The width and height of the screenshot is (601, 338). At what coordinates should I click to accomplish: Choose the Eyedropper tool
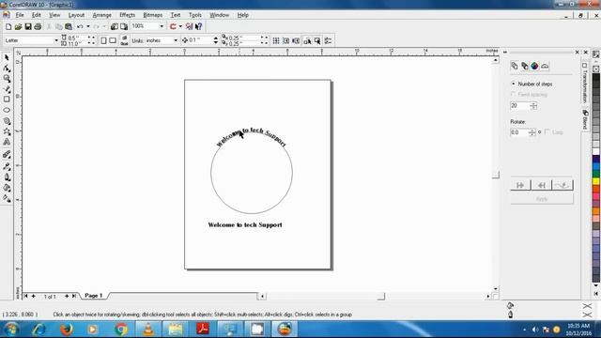tap(7, 167)
